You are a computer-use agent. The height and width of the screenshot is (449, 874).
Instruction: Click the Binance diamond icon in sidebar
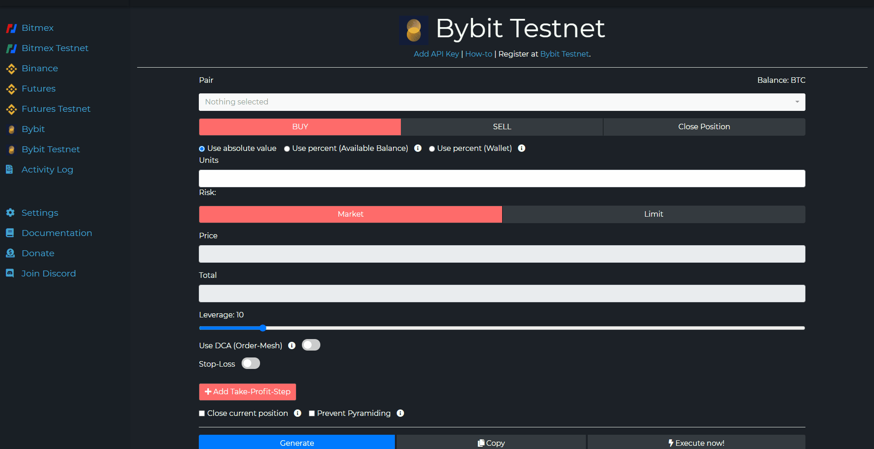point(12,69)
